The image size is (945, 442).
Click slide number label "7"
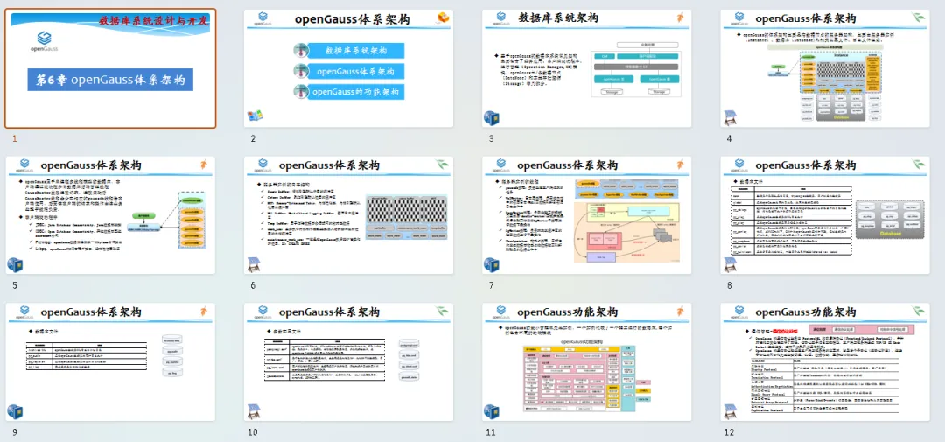tap(491, 285)
